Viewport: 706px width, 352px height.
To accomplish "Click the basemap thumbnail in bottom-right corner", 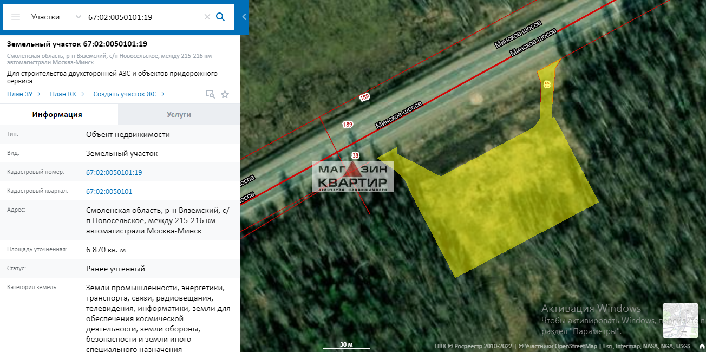I will coord(680,321).
